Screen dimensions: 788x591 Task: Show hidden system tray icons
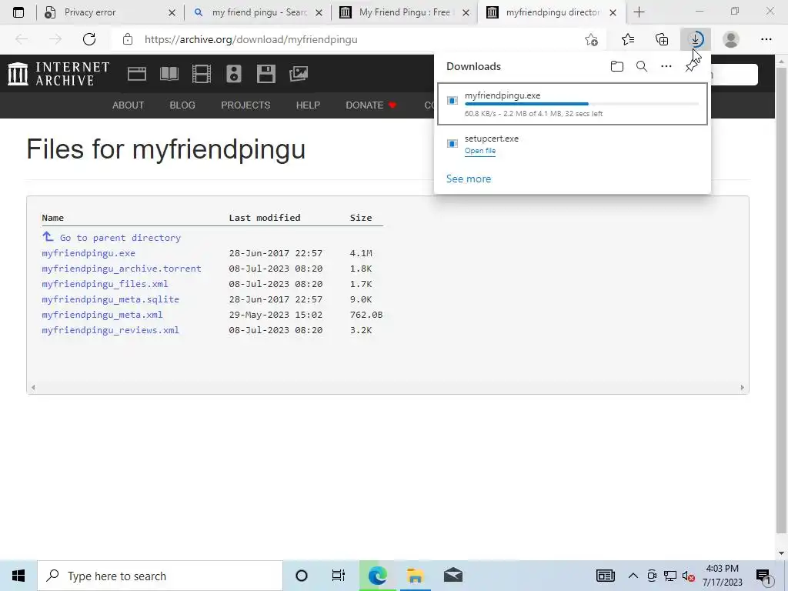[633, 576]
